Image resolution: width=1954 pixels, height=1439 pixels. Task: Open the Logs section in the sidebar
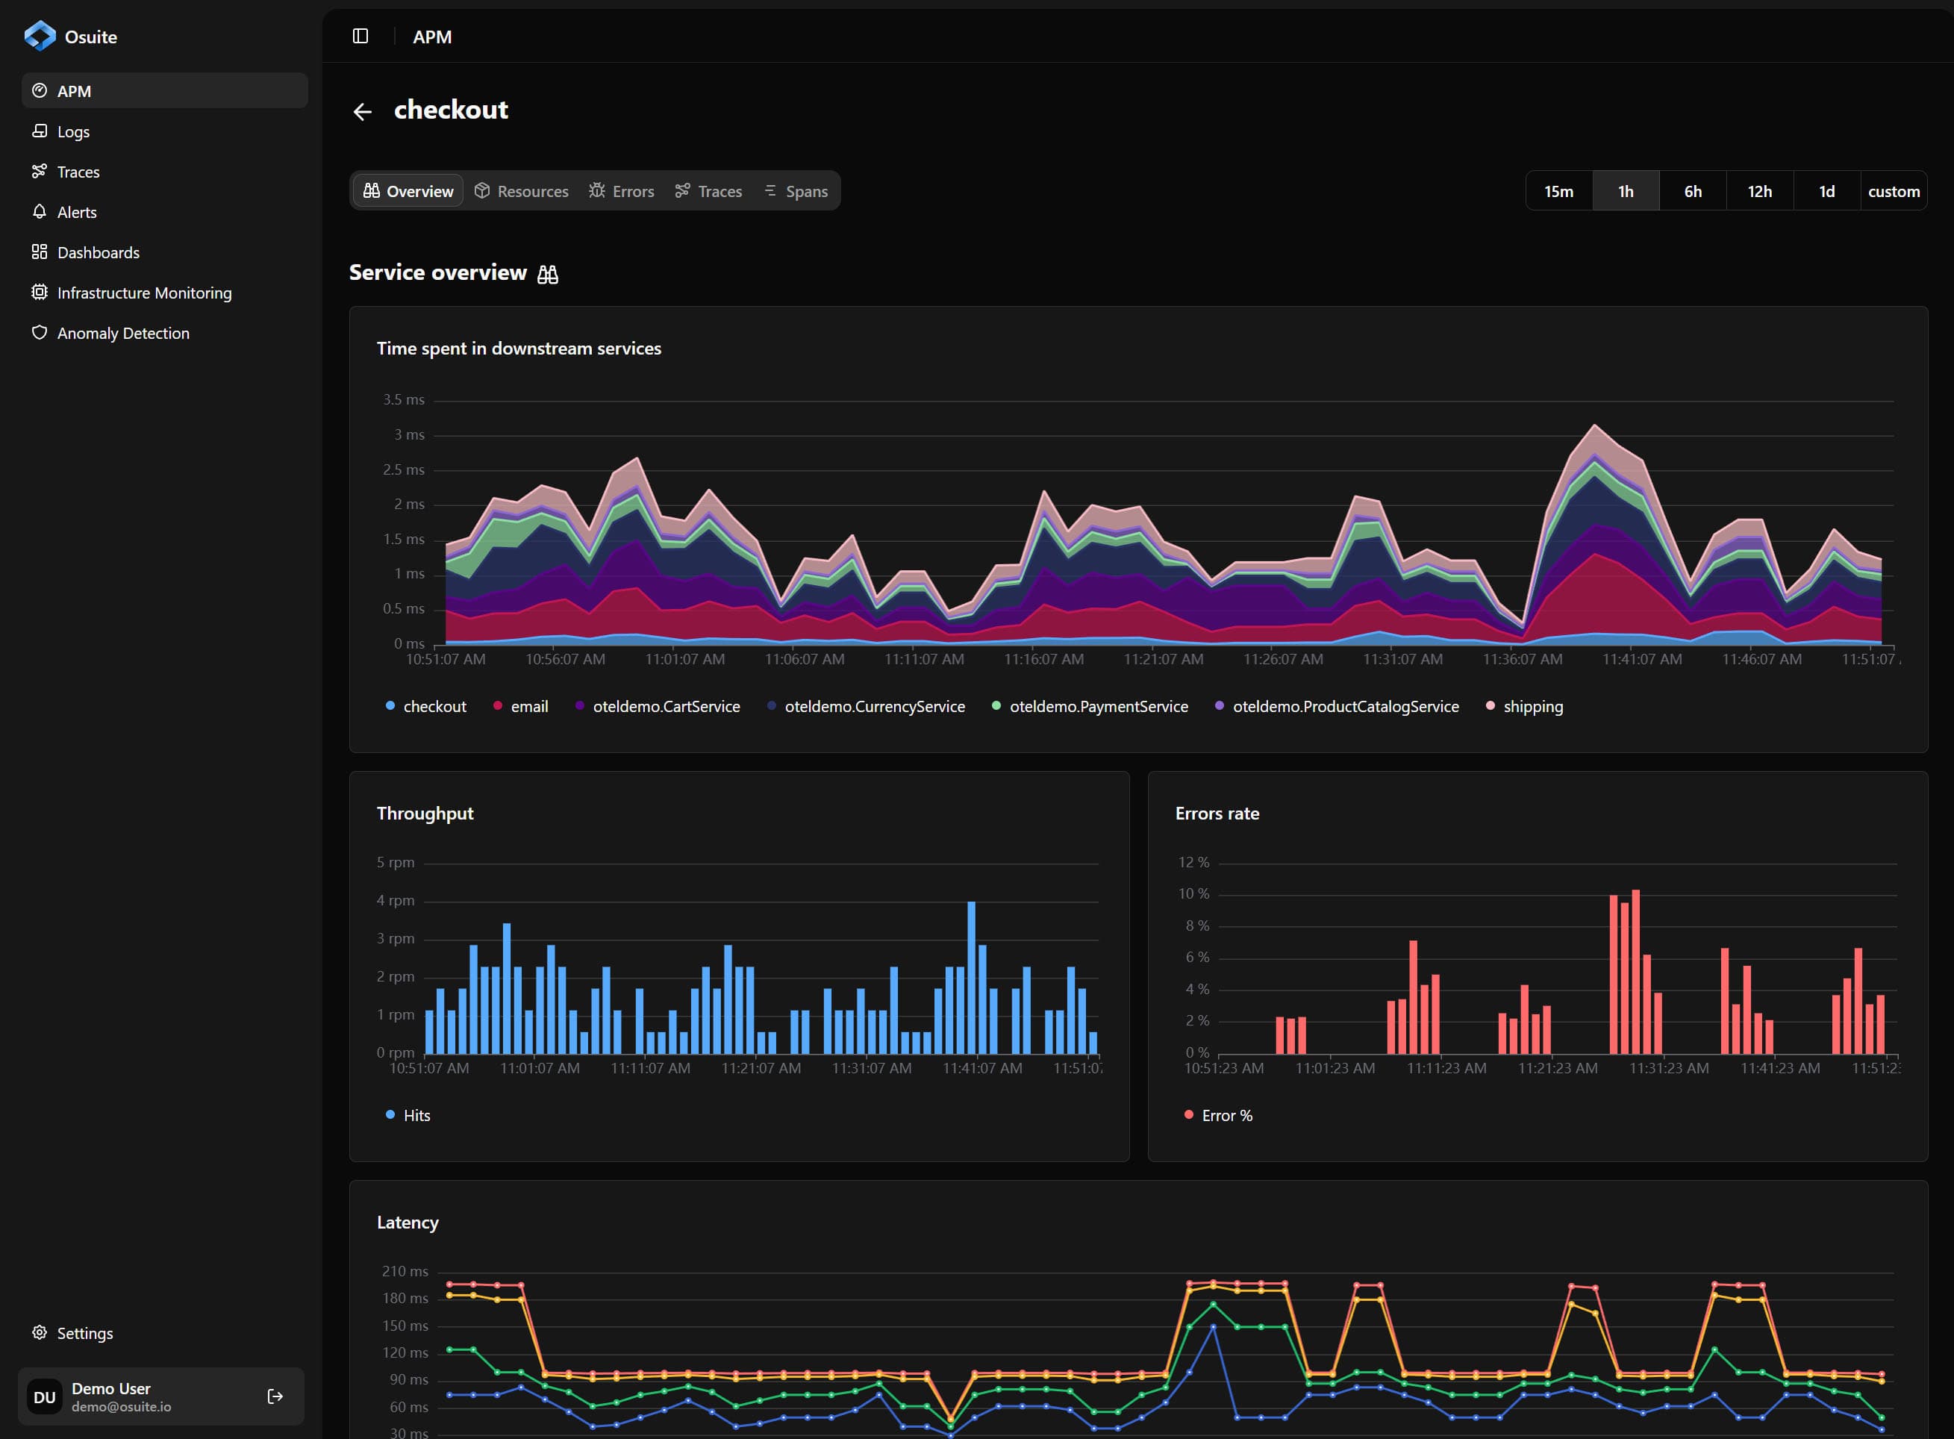pos(73,131)
